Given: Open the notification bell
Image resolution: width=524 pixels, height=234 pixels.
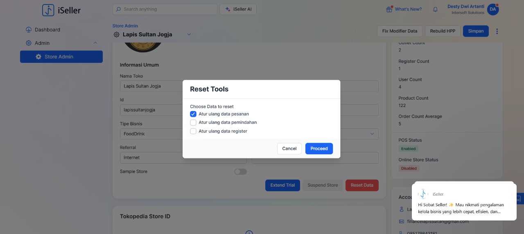Looking at the screenshot, I should (x=435, y=9).
